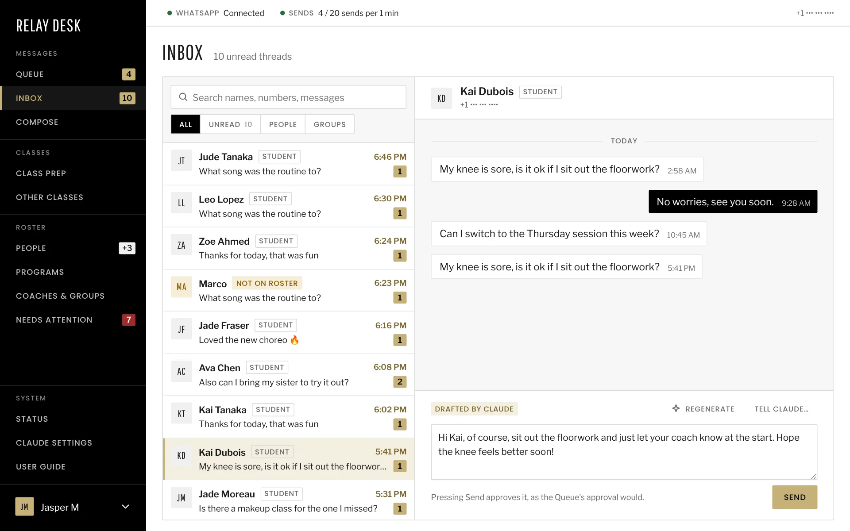The image size is (850, 531).
Task: Click the "No worries, see you soon." message bubble
Action: pyautogui.click(x=733, y=202)
